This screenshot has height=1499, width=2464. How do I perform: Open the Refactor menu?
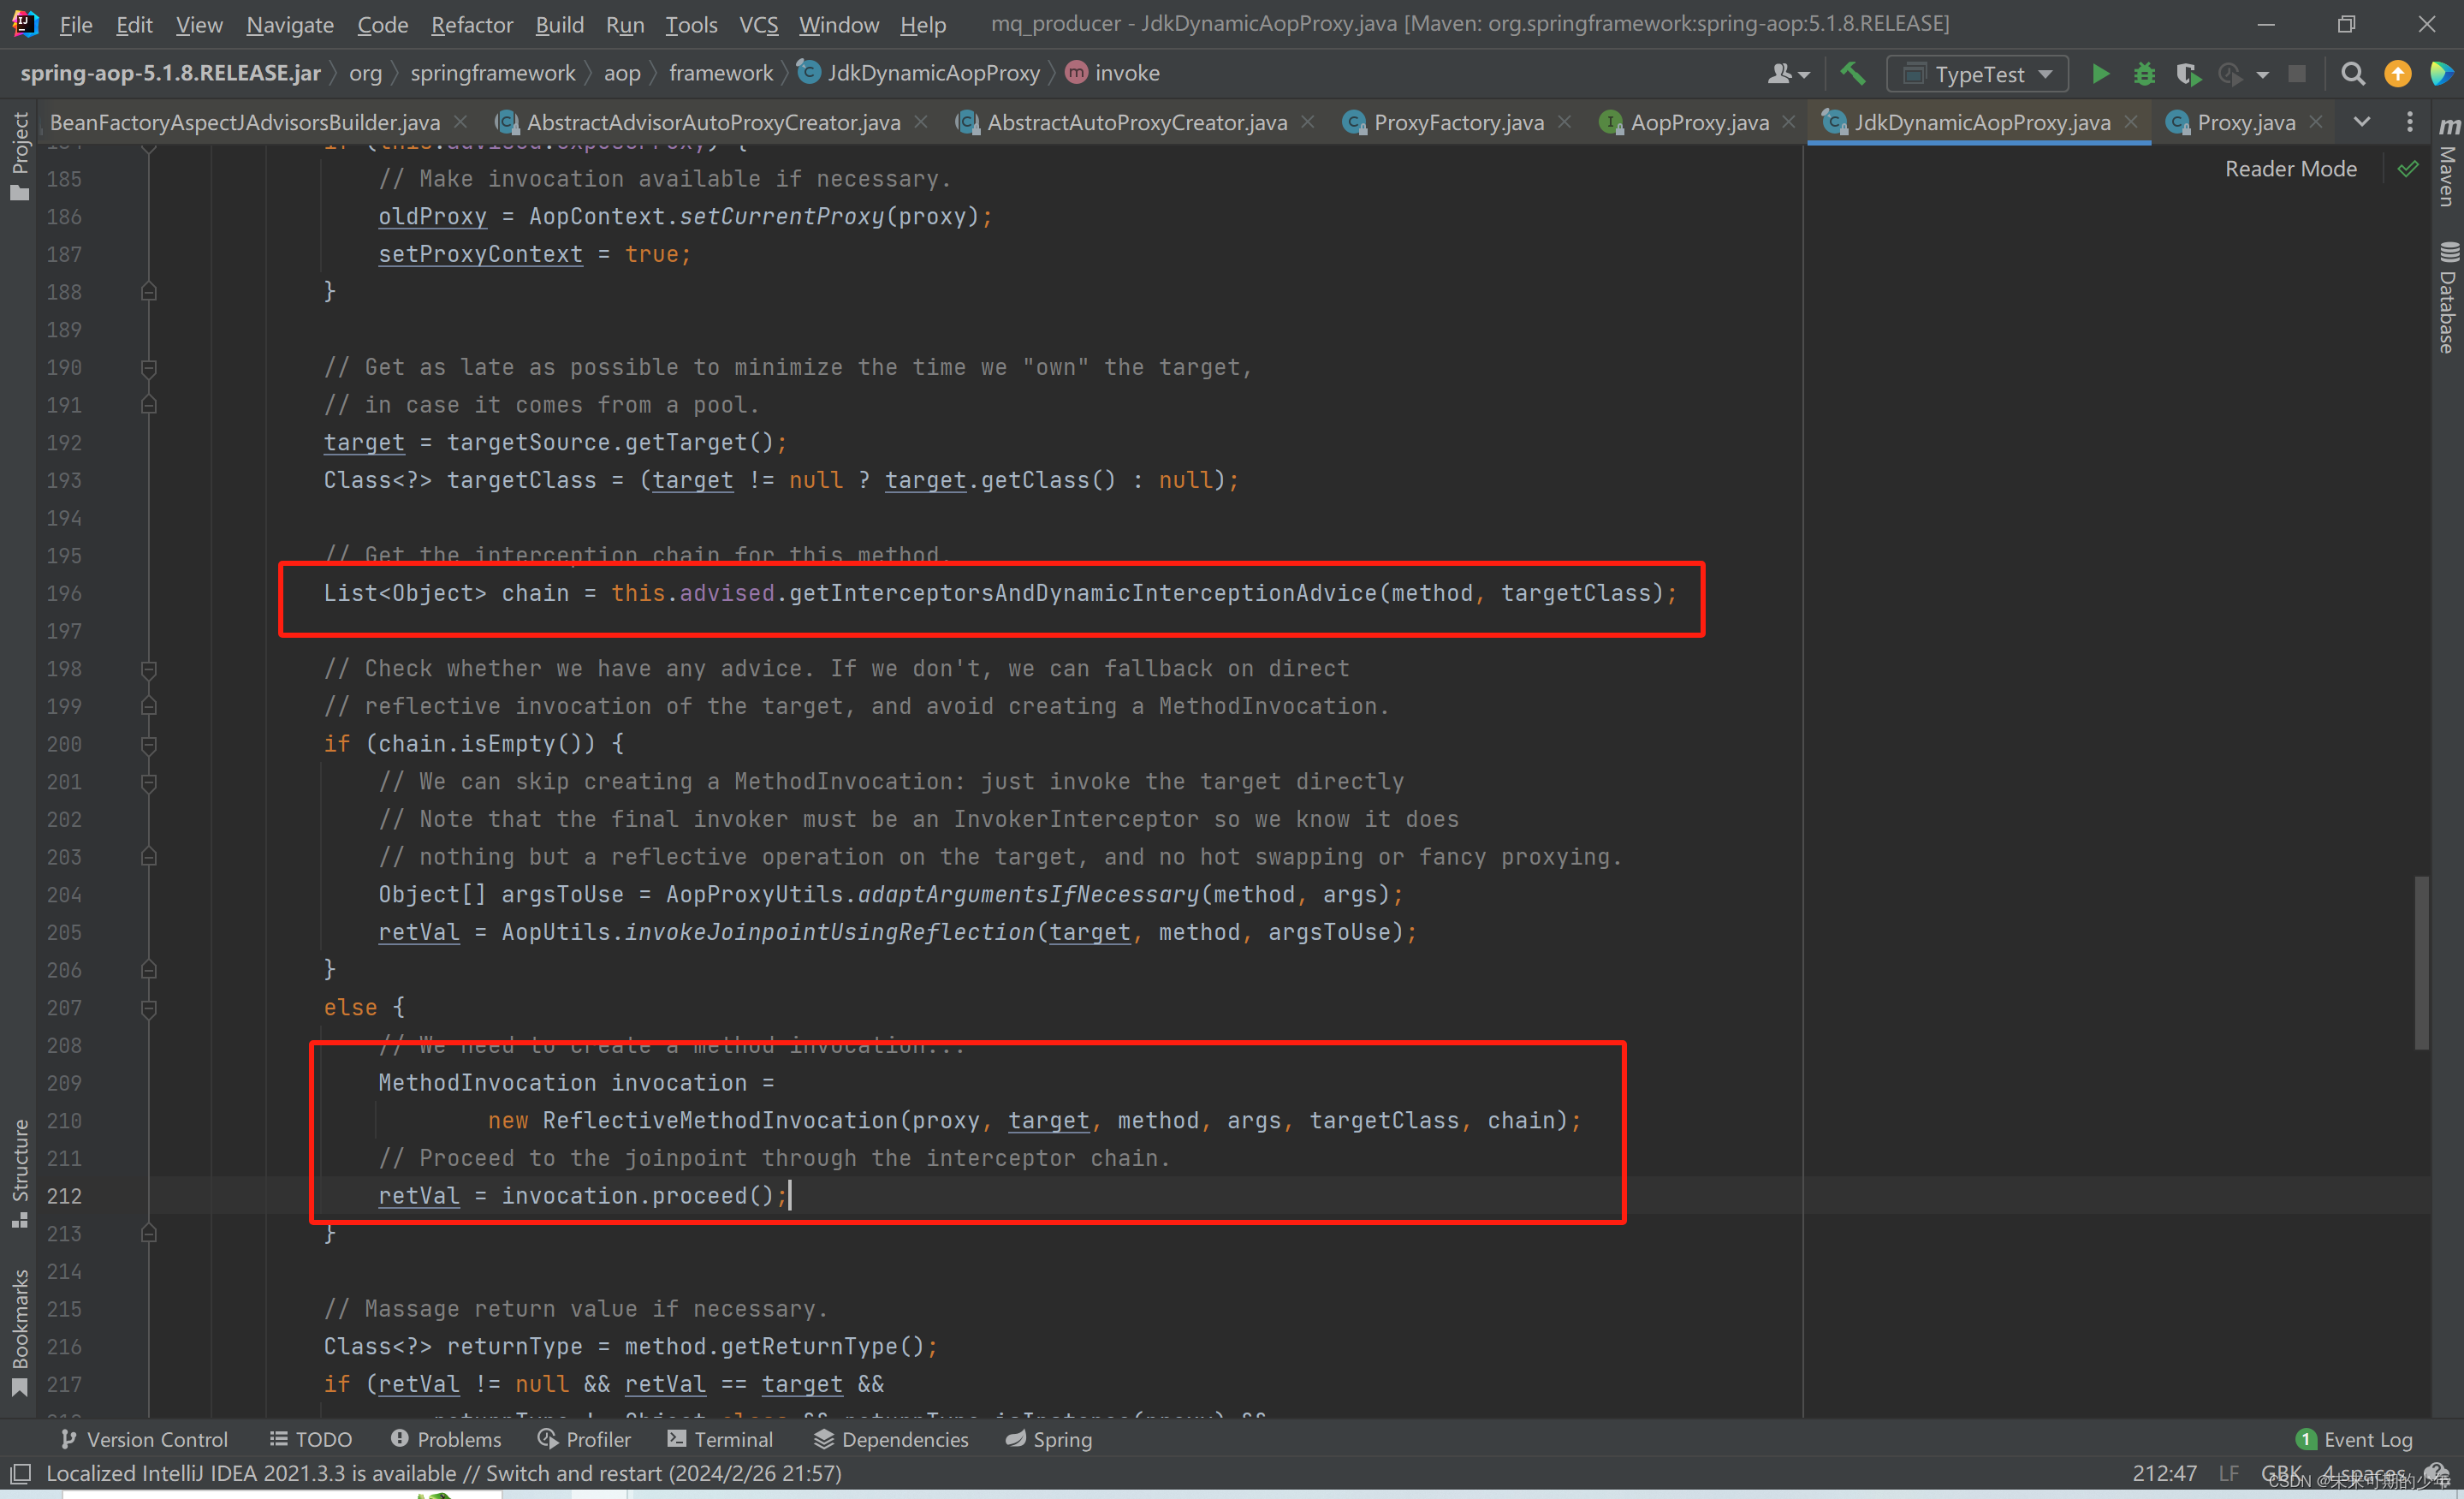click(471, 24)
